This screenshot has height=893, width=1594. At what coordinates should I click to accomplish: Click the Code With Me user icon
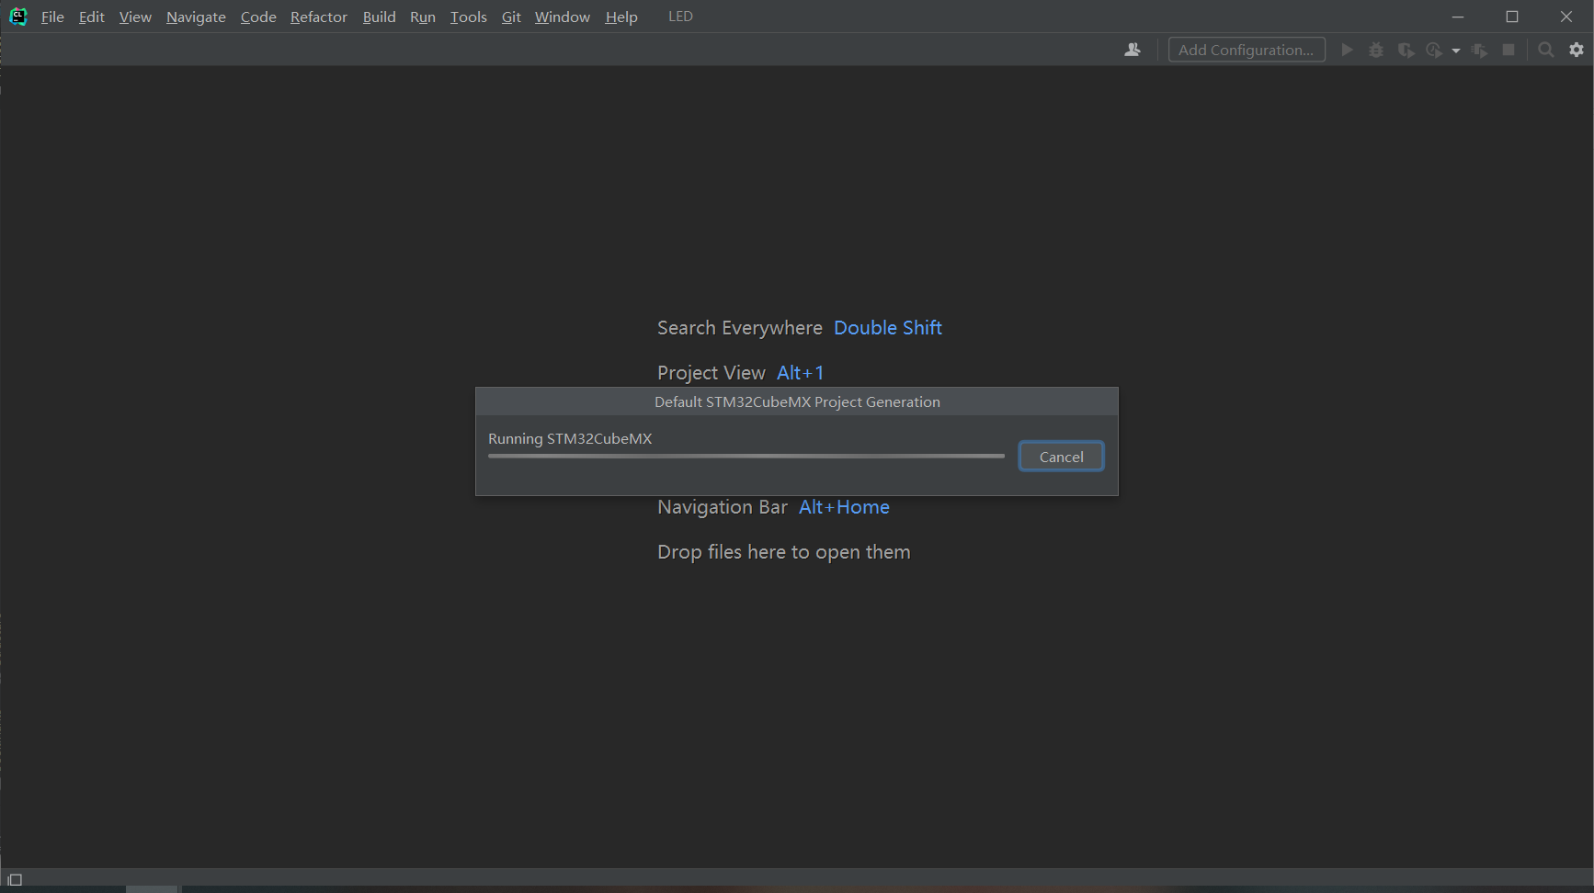1133,50
